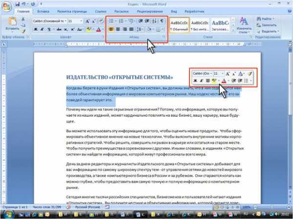Click the sort text icon
Viewport: 293px width, 219px height.
coord(154,21)
